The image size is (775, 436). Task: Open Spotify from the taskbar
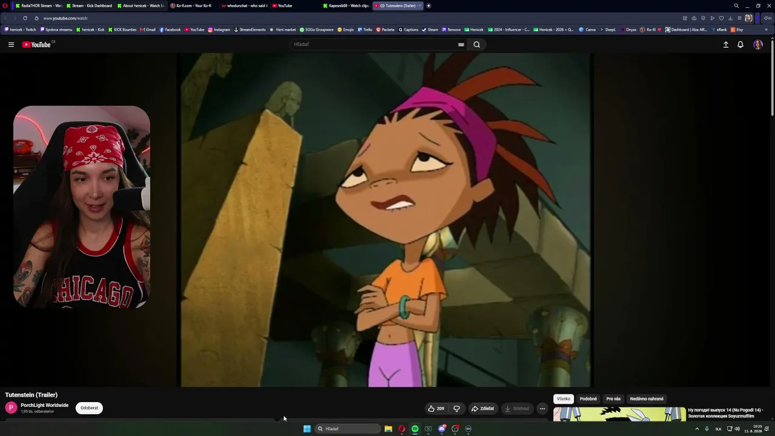click(415, 429)
